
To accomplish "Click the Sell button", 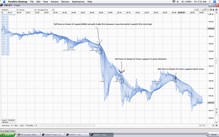I will point(22,125).
